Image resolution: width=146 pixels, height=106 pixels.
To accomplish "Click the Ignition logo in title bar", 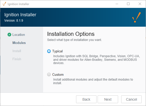I will pos(4,4).
